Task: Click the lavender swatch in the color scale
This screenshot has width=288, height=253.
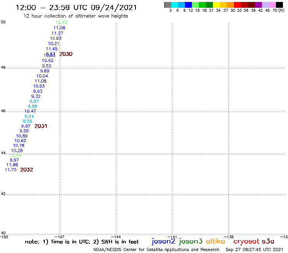Action: 265,5
